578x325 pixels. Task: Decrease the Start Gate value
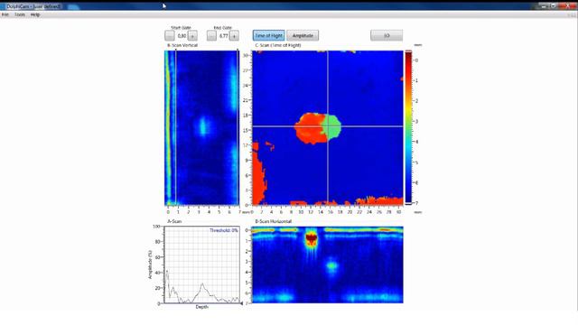click(x=170, y=36)
